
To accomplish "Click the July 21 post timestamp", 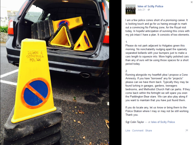I will coord(141,10).
